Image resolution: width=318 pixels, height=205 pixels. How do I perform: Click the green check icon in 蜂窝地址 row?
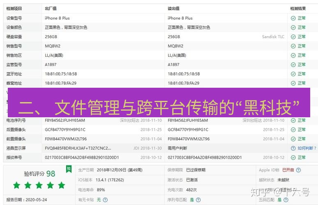pos(293,83)
